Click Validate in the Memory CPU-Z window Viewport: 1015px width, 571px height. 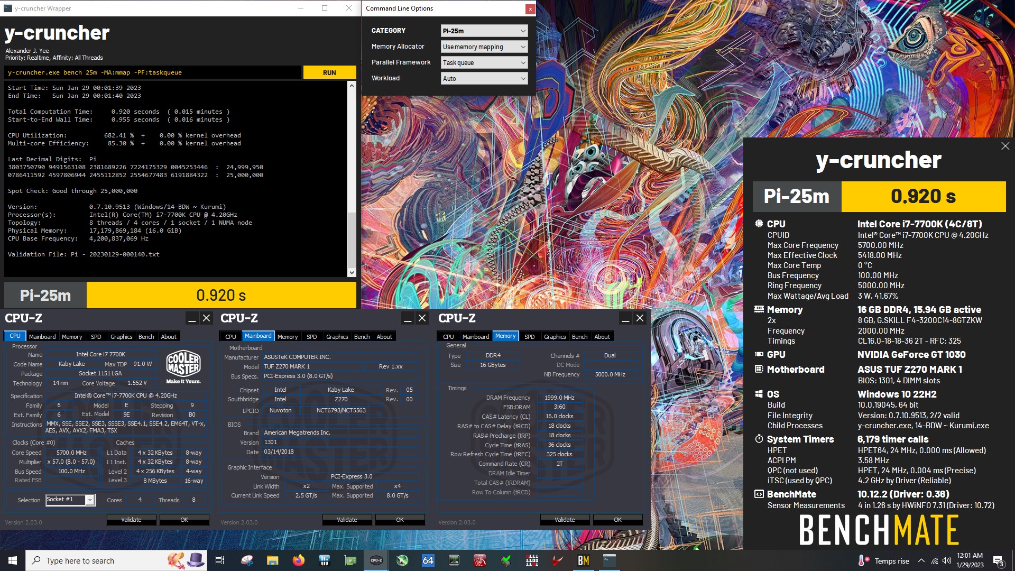click(565, 520)
